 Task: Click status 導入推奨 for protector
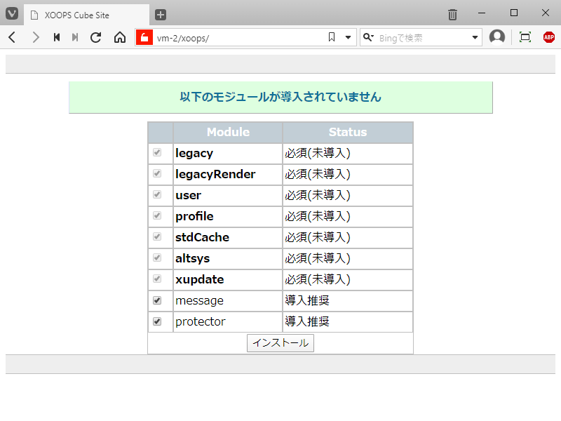click(307, 321)
